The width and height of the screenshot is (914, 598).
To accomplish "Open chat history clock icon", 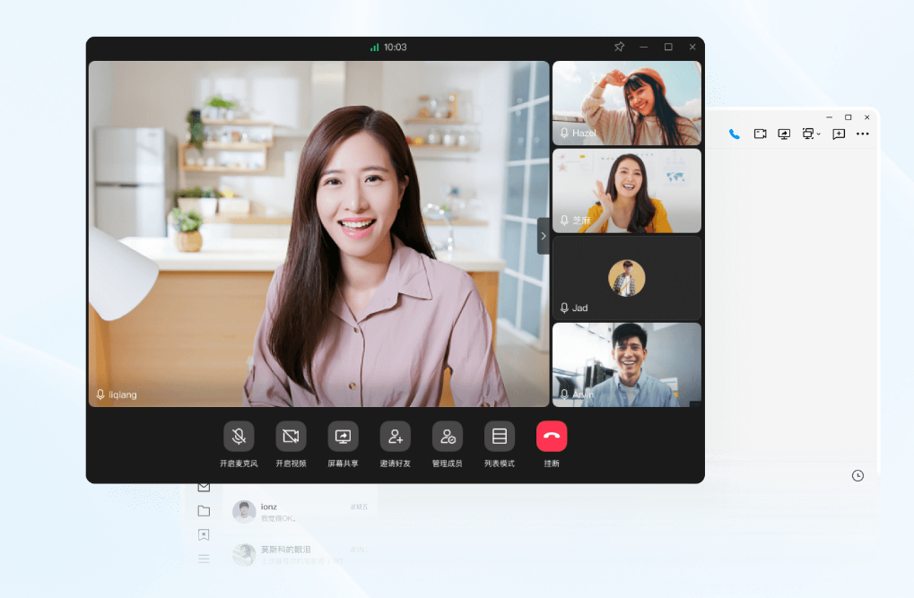I will pos(857,475).
